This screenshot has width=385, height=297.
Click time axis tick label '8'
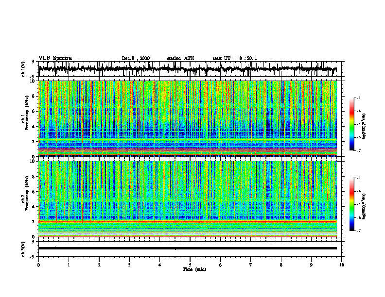281,265
